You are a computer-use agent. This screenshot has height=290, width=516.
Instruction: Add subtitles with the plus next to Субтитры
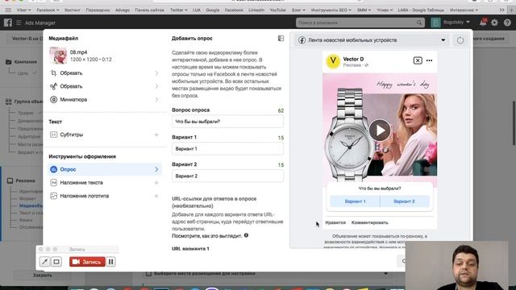(156, 135)
